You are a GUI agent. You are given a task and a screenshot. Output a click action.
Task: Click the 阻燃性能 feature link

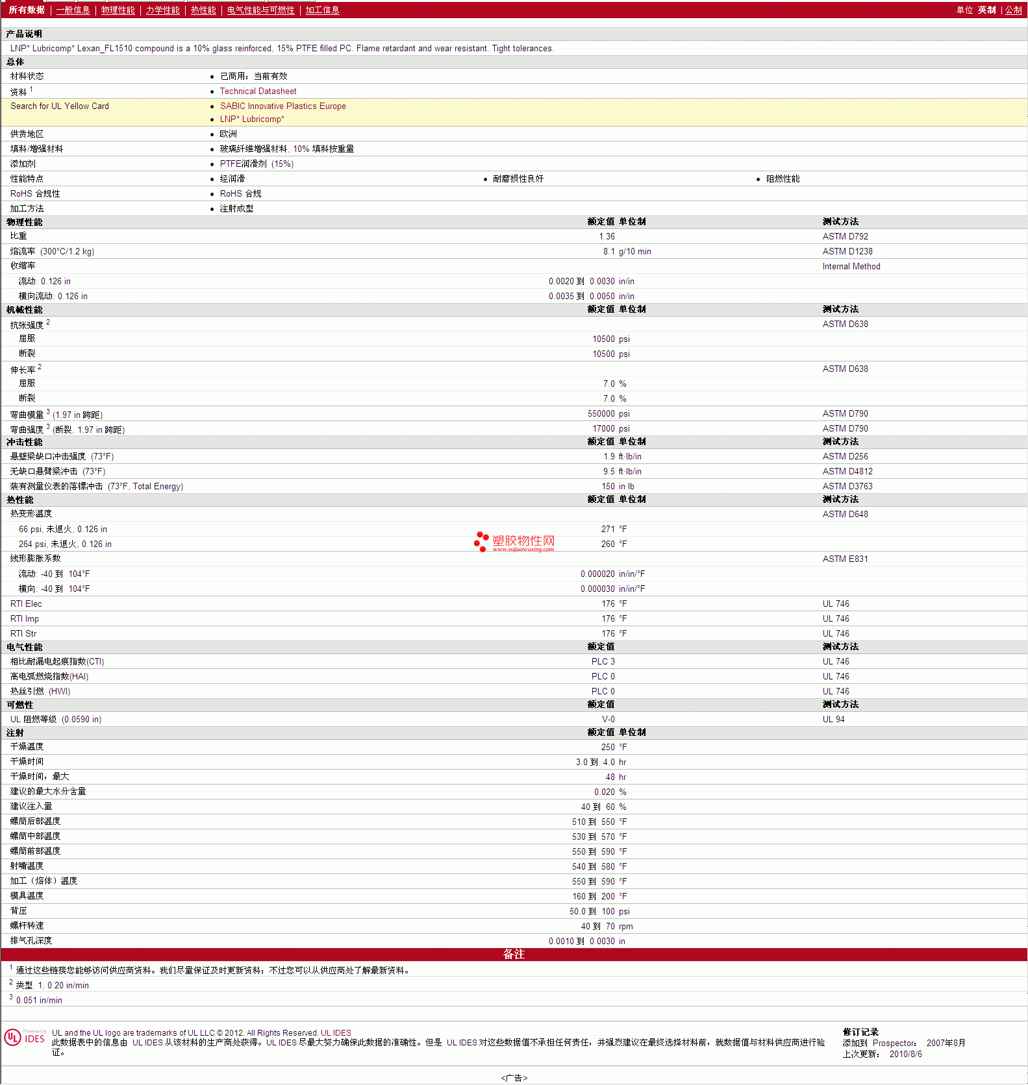783,179
